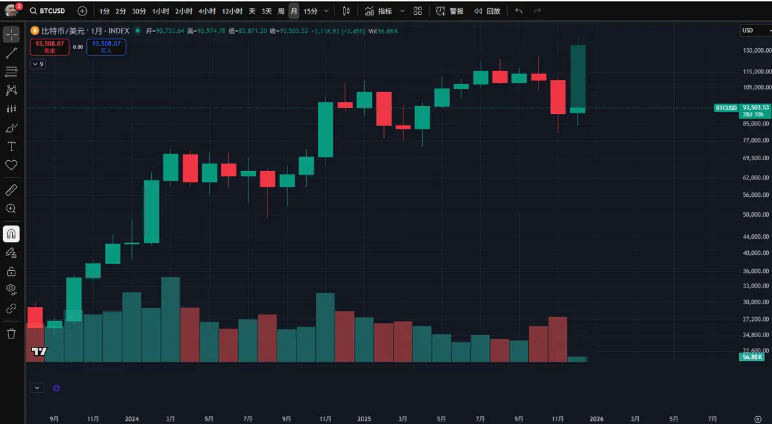
Task: Switch to 30分 timeframe
Action: pos(139,11)
